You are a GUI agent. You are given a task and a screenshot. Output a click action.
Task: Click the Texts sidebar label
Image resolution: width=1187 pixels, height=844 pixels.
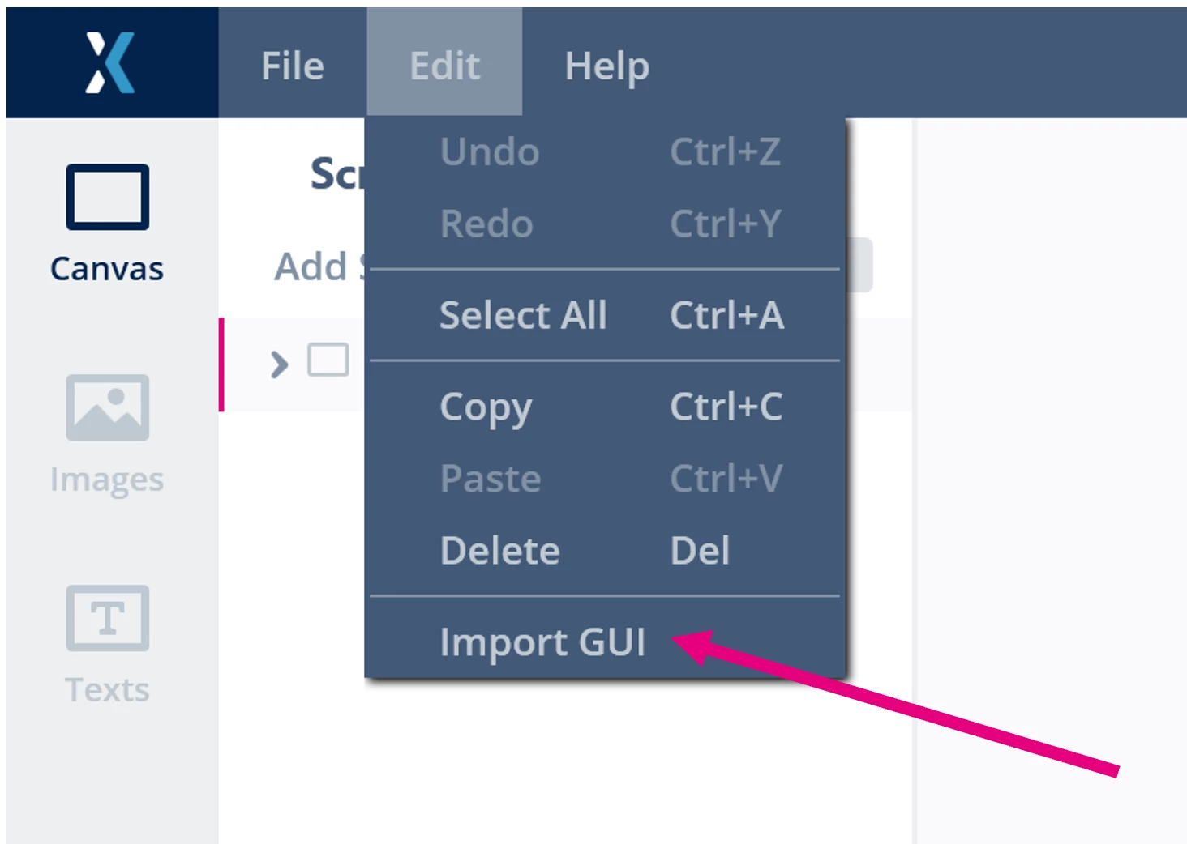(107, 689)
